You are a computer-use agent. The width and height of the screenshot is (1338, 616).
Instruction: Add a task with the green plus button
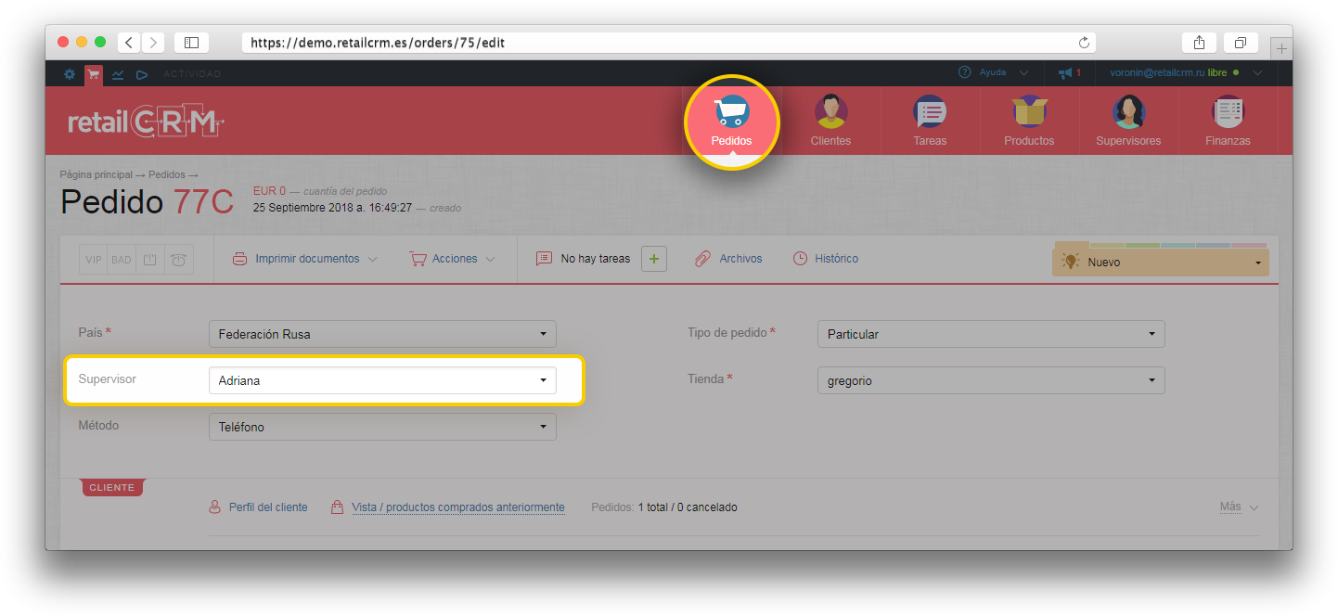653,259
